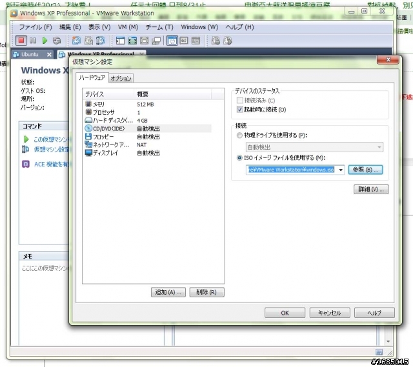
Task: Select the プロセッサ device row
Action: click(148, 112)
